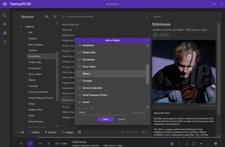Screen dimensions: 225x147
Task: Click the song progress bar
Action: [x=117, y=137]
